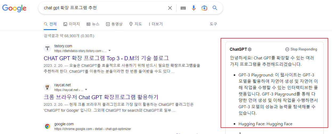Expand options arrow for tistory.com result

pyautogui.click(x=109, y=51)
